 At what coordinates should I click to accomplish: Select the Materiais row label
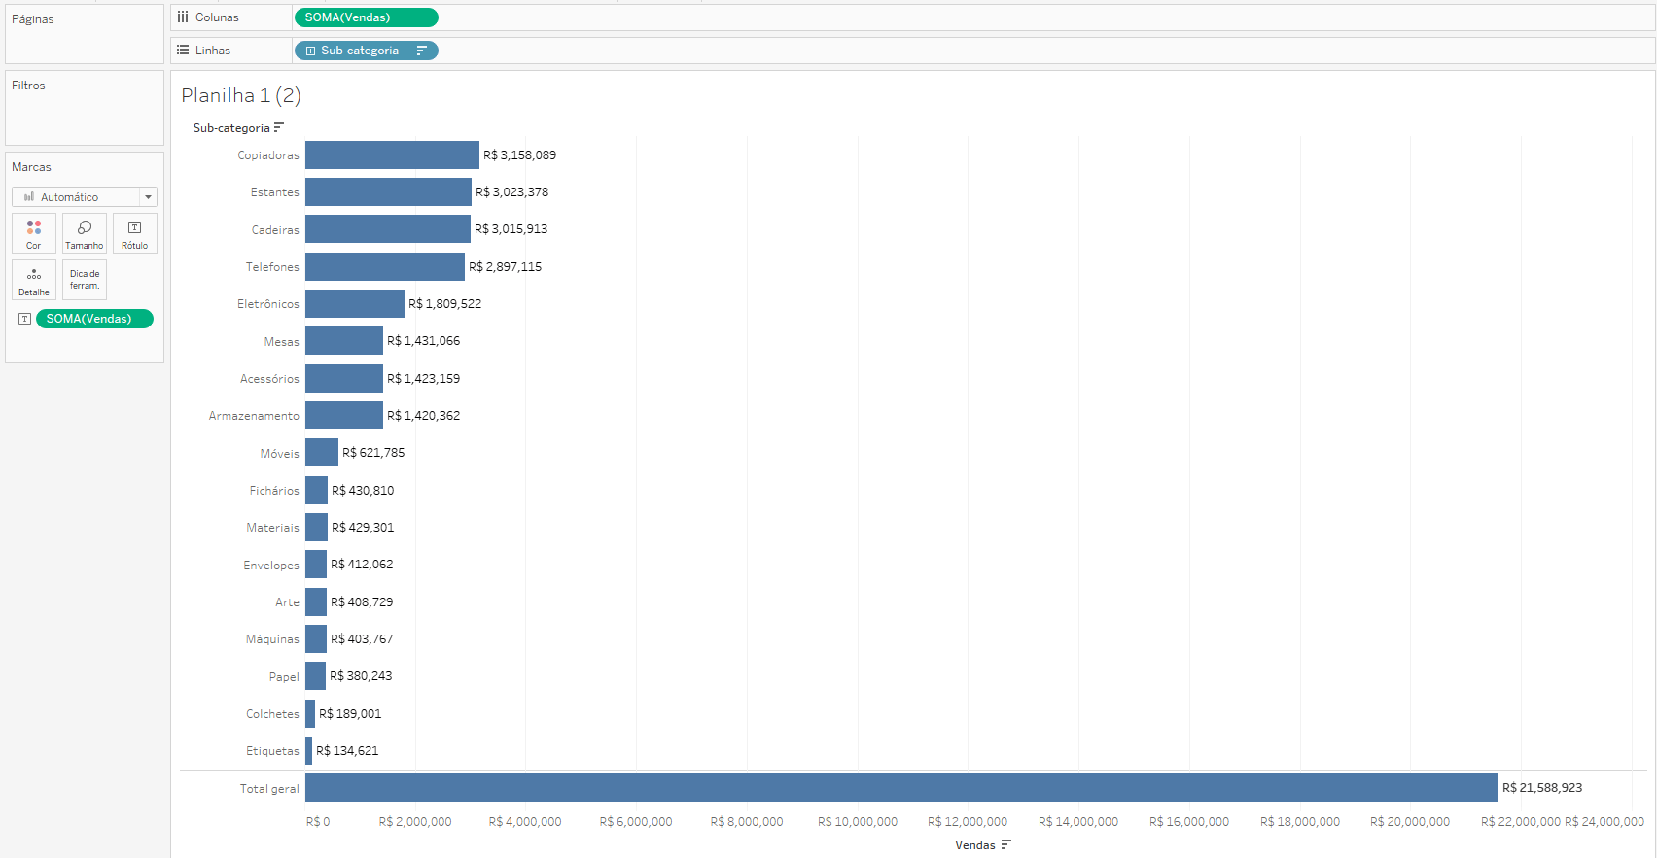273,528
